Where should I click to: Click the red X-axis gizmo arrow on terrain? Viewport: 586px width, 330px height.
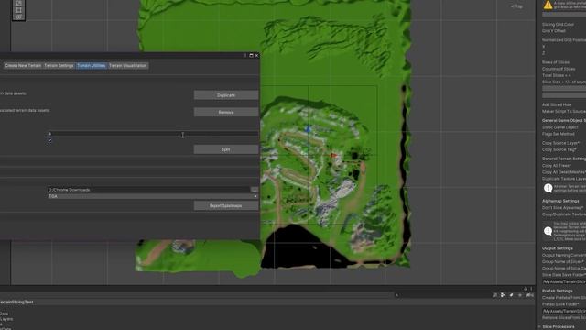333,155
